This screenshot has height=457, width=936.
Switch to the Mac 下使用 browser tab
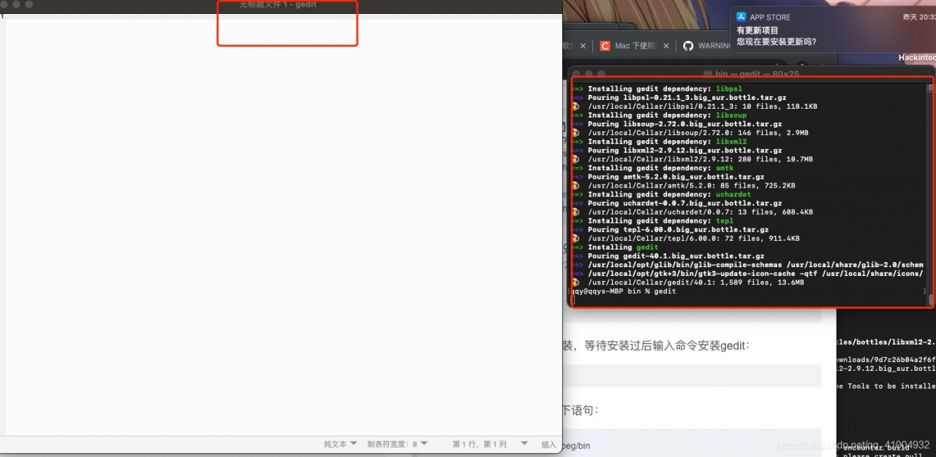636,45
